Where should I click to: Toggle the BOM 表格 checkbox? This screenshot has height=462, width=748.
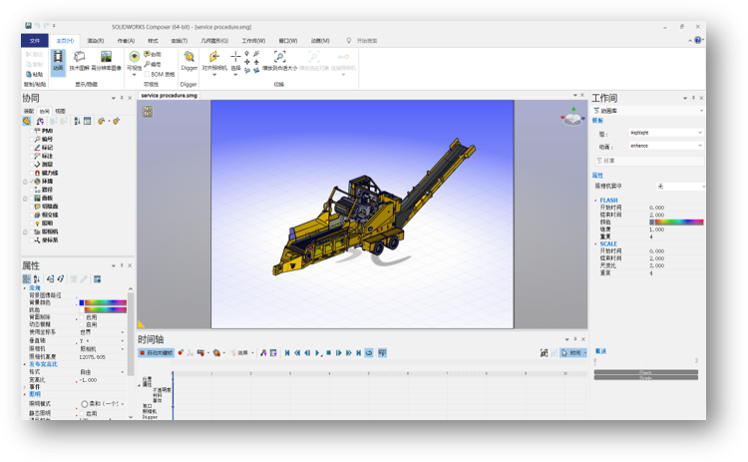[x=147, y=73]
